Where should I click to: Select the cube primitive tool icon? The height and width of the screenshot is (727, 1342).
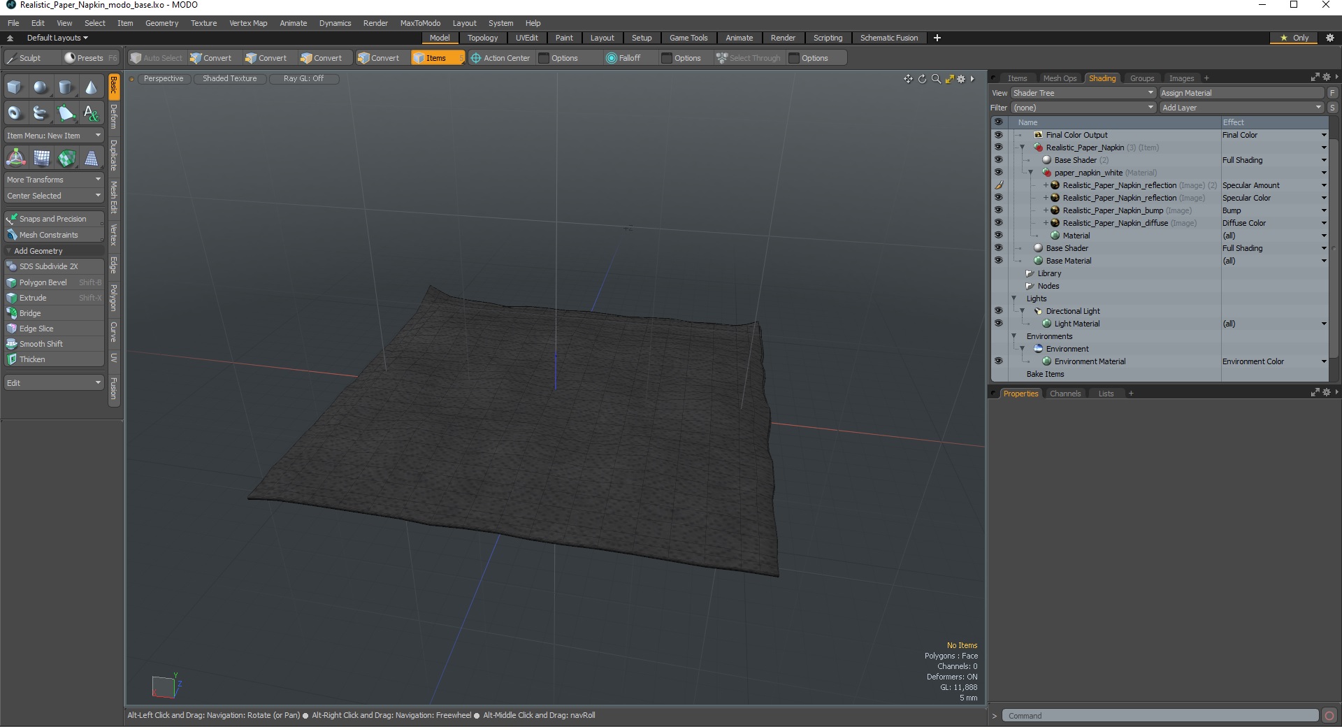pos(15,87)
